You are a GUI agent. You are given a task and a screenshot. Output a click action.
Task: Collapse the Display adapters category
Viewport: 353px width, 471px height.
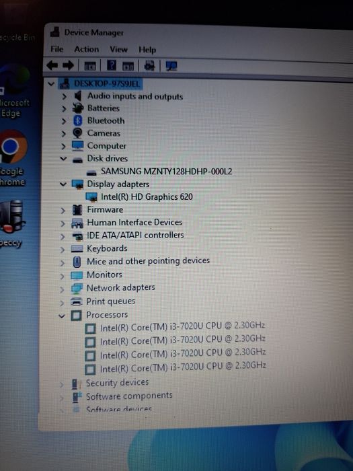pyautogui.click(x=63, y=184)
